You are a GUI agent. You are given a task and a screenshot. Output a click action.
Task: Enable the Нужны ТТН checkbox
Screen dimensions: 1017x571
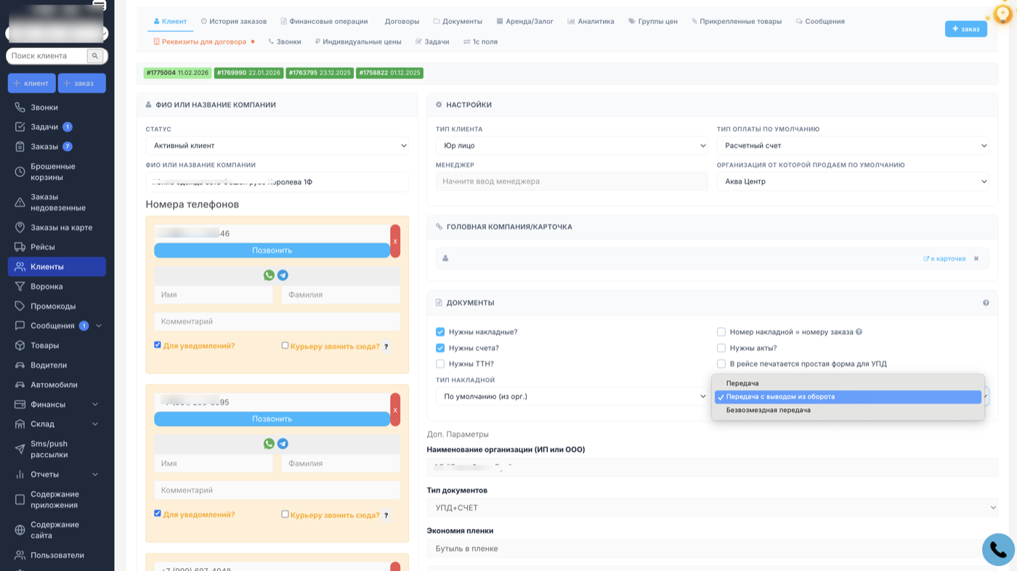[440, 364]
